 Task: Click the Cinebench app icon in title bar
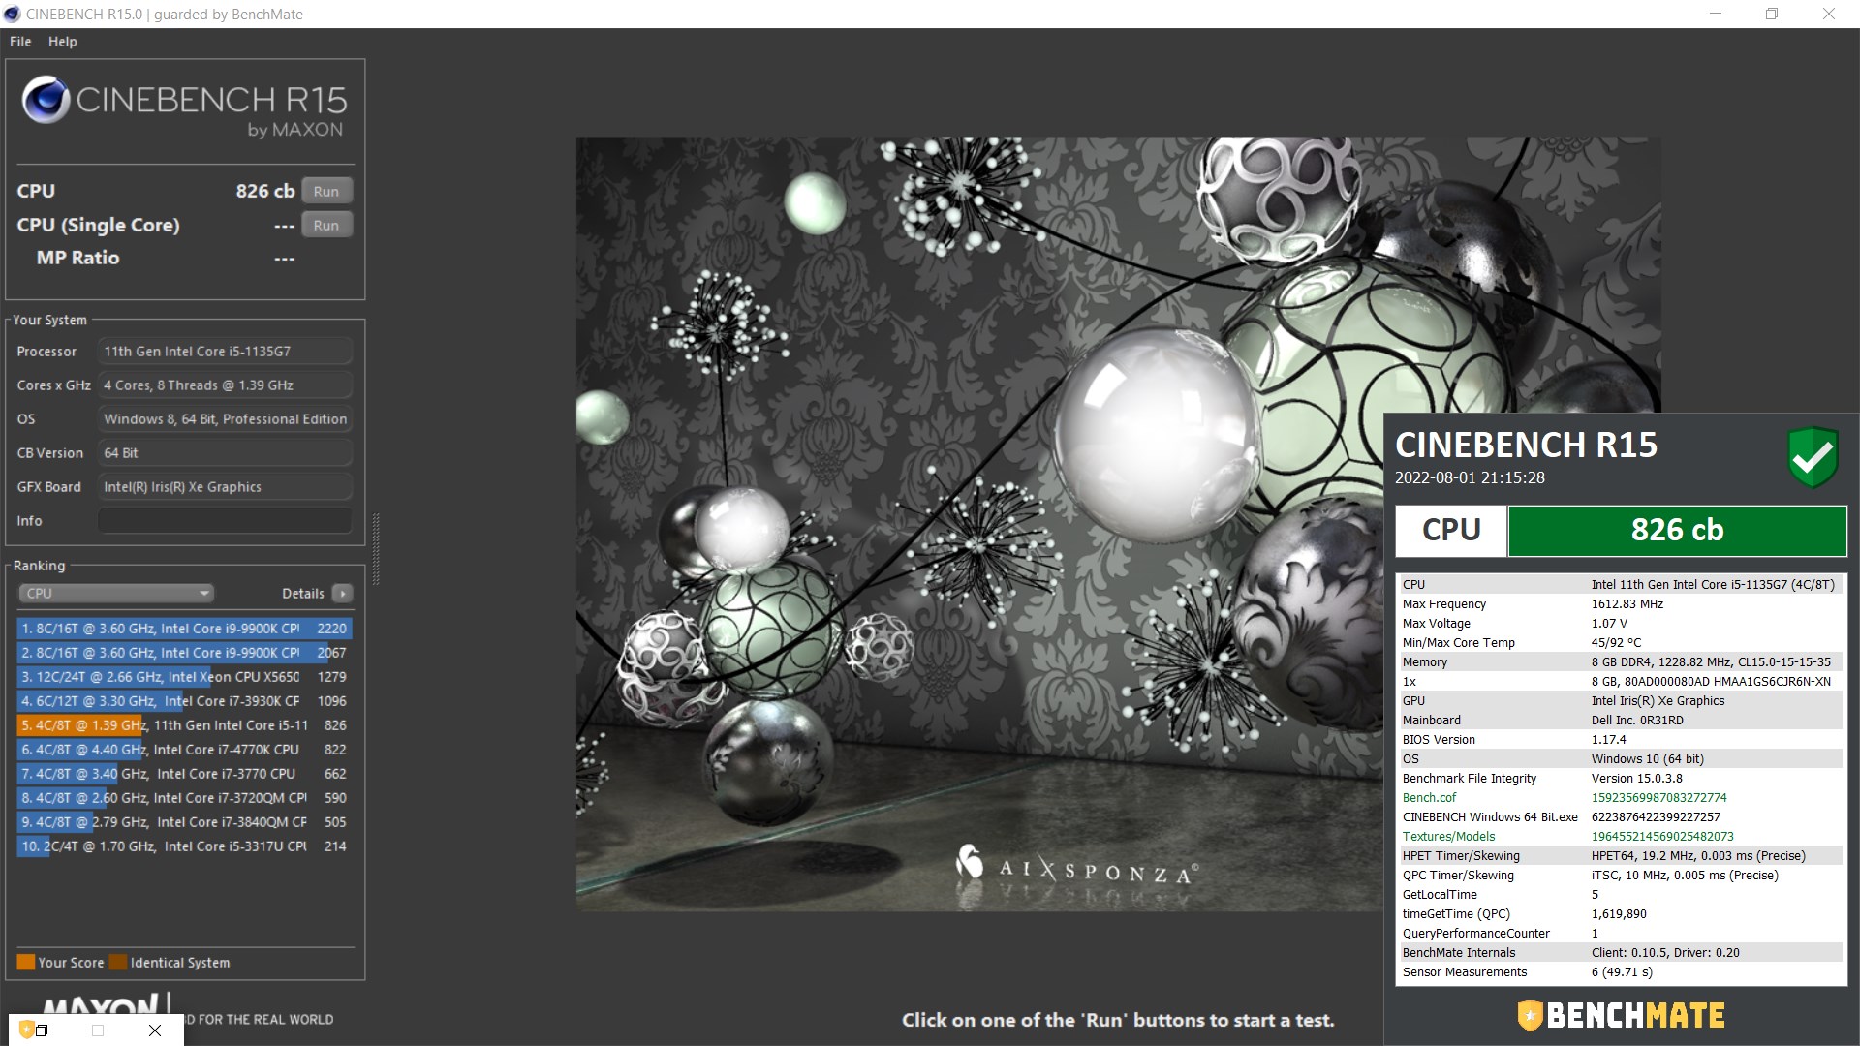[x=12, y=14]
